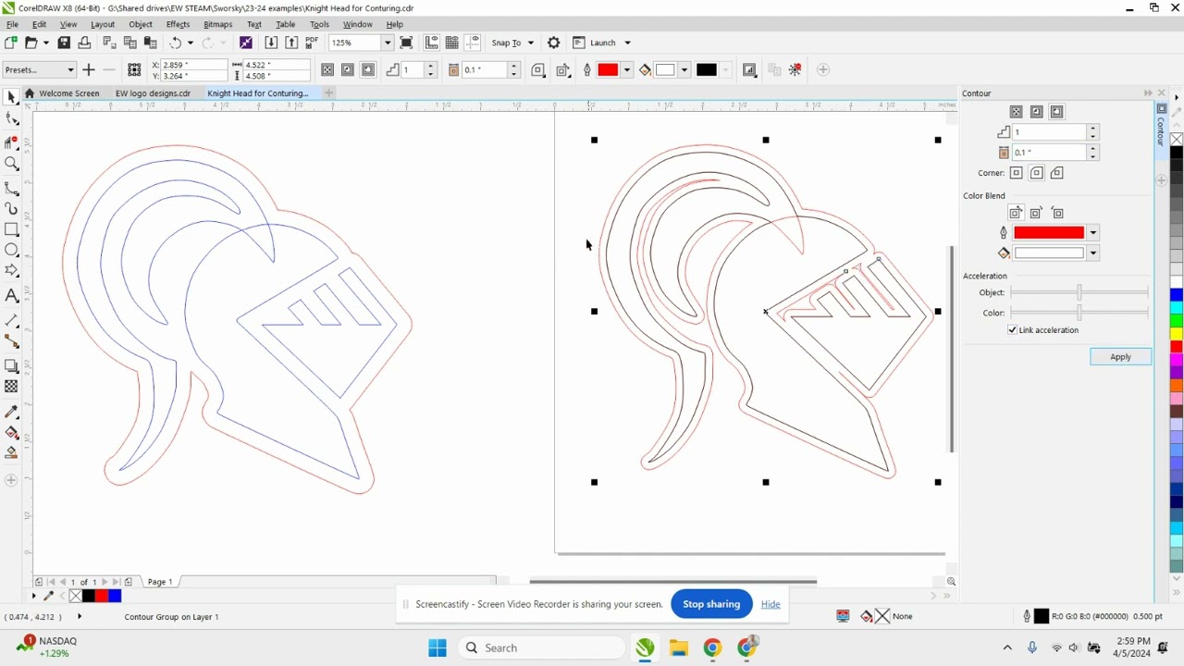1184x666 pixels.
Task: Open the Object menu
Action: click(x=141, y=24)
